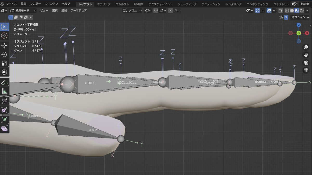Select the Shear tool

coord(4,129)
